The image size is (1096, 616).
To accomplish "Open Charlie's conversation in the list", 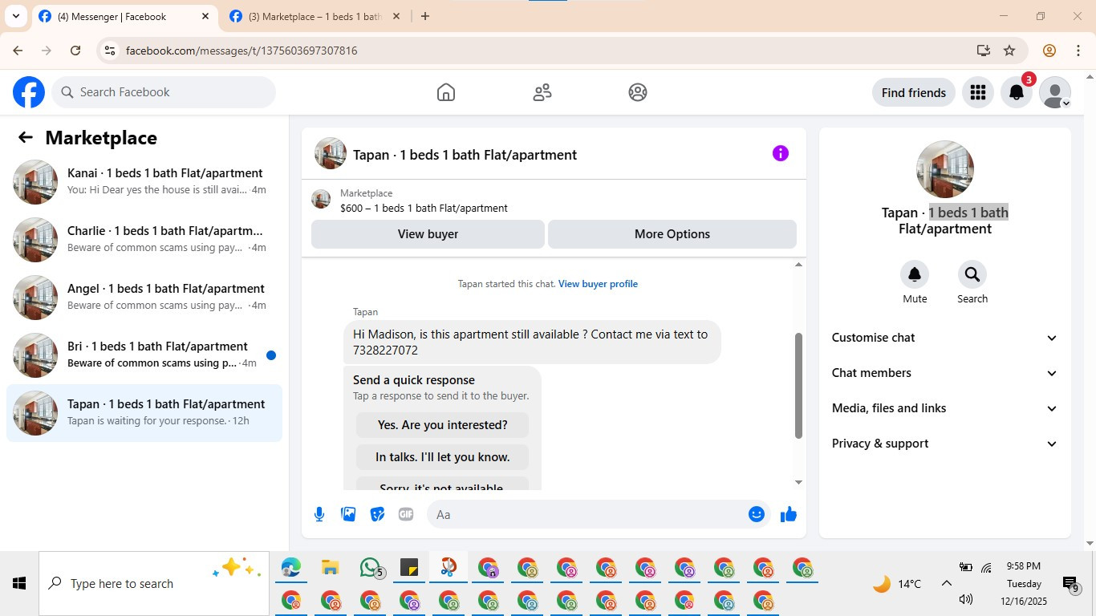I will (144, 240).
